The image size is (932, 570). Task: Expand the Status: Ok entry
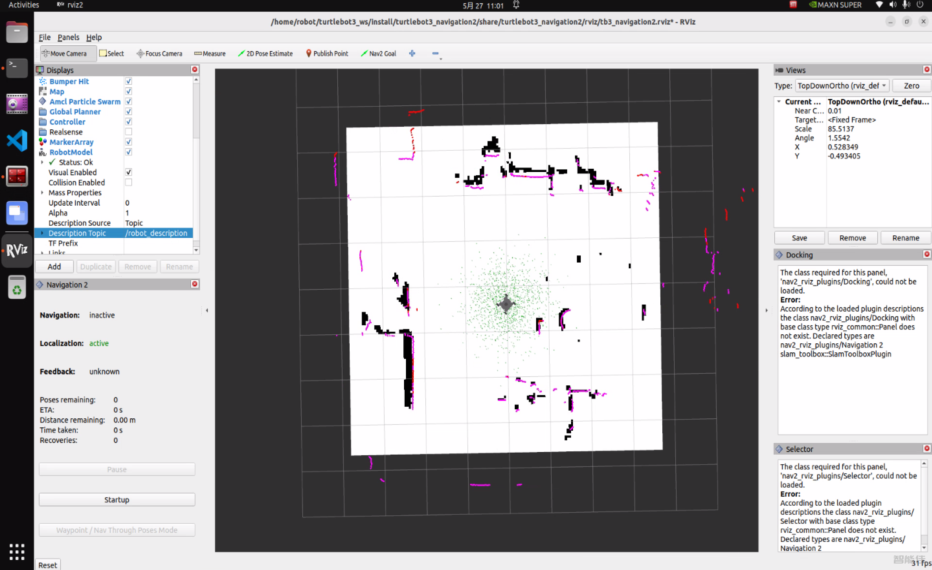tap(42, 162)
